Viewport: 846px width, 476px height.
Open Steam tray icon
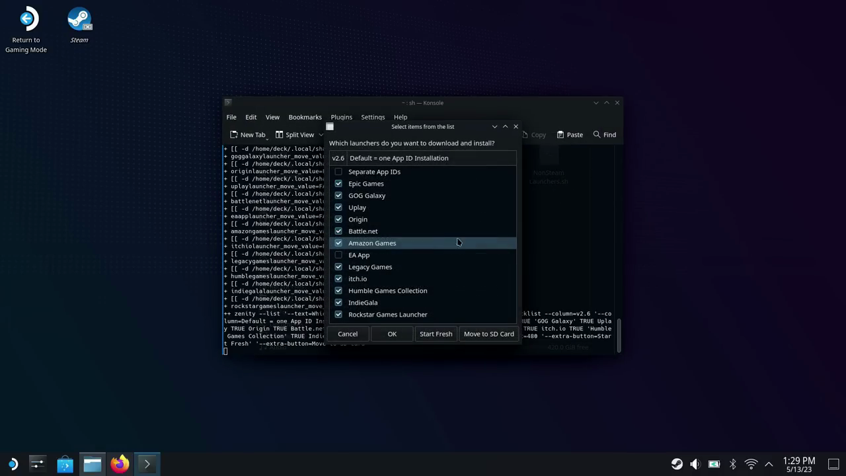pyautogui.click(x=677, y=464)
